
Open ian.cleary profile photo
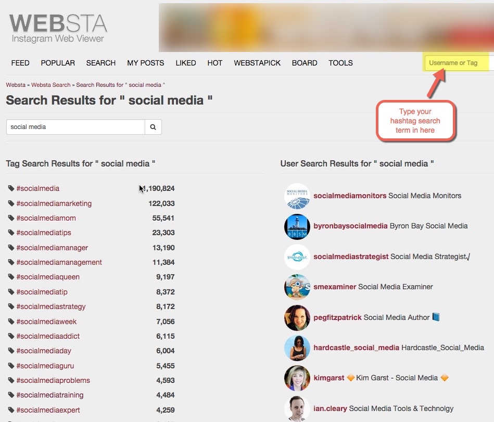pyautogui.click(x=297, y=409)
